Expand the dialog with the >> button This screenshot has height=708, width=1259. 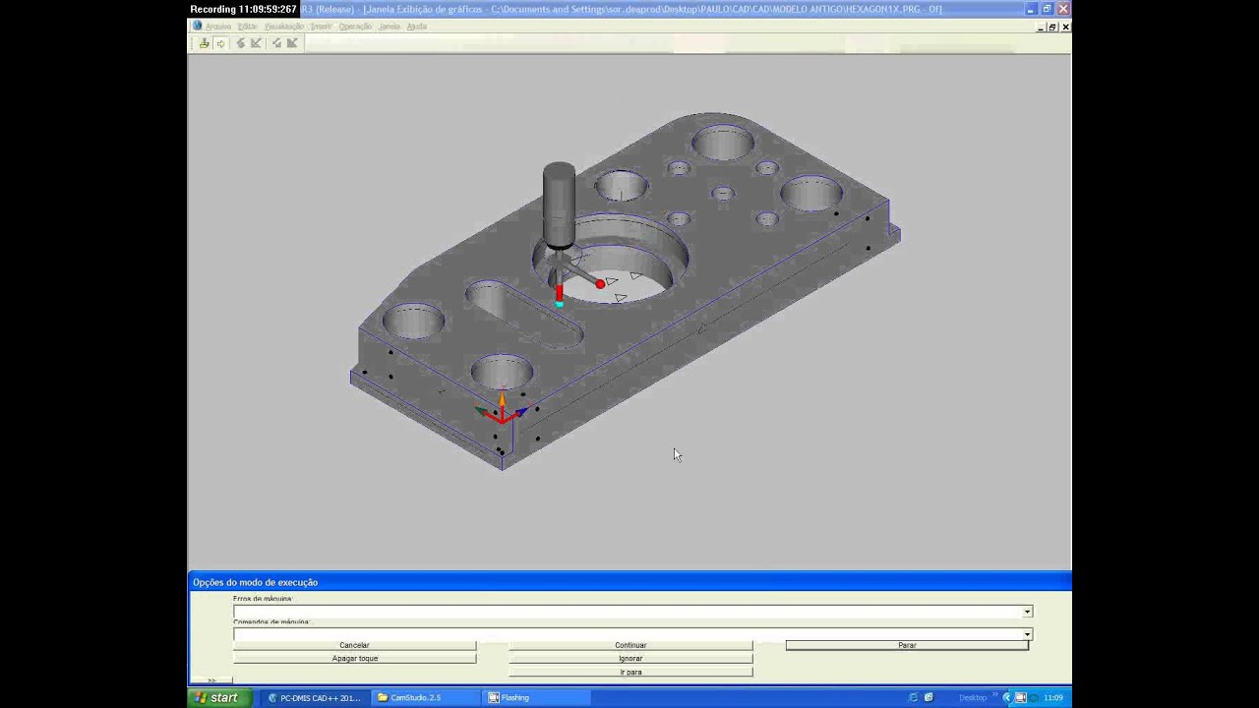[x=211, y=680]
